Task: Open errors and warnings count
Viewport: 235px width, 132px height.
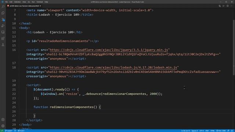Action: pos(21,131)
